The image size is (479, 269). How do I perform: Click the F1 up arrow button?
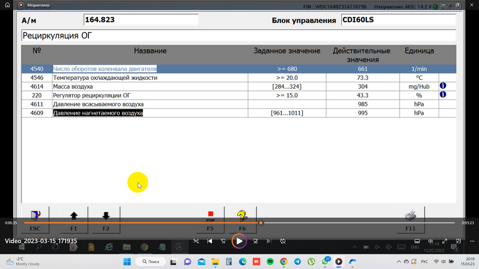click(x=74, y=220)
